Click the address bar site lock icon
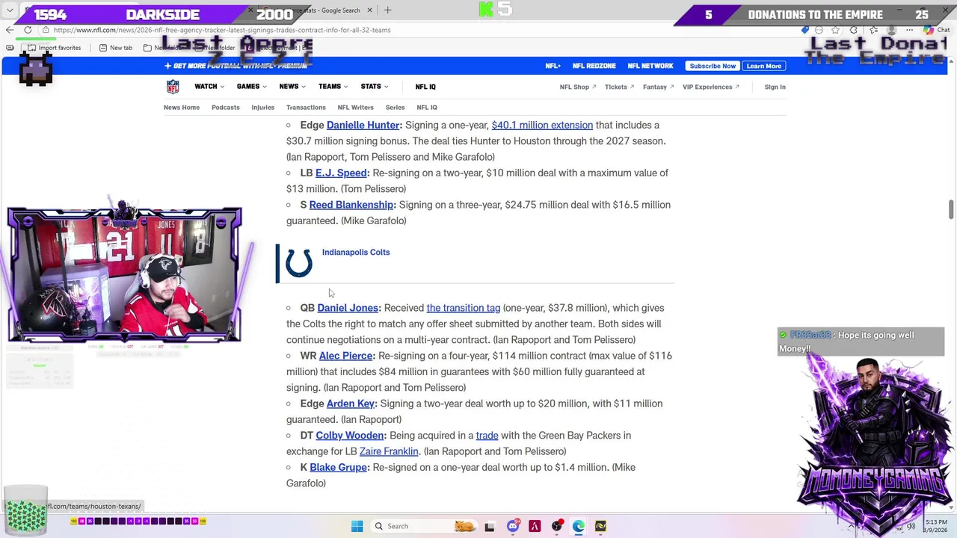 click(45, 30)
